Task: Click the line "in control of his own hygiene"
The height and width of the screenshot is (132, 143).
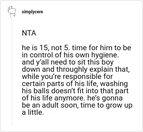Action: point(70,55)
